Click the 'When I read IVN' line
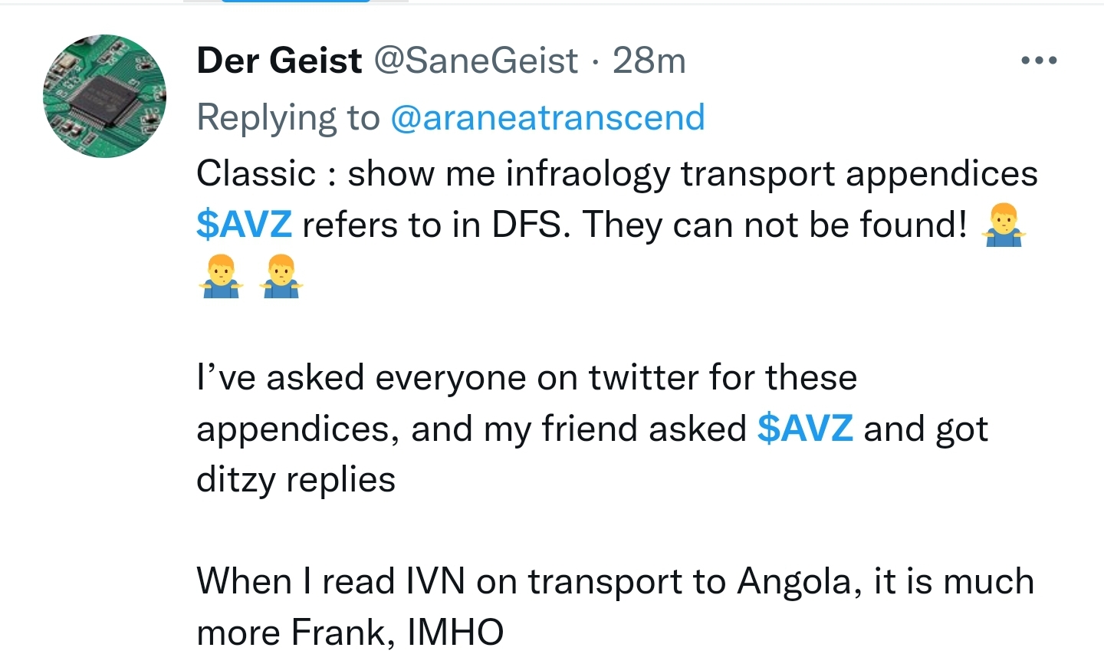The height and width of the screenshot is (664, 1104). point(615,581)
